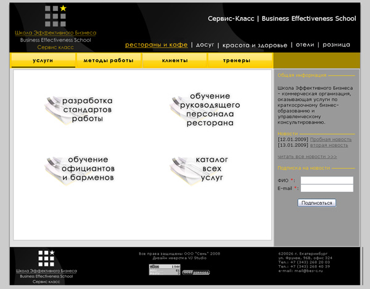Click footer 'Школа Эффективного Бизнеса' logo text
Image resolution: width=370 pixels, height=289 pixels.
[46, 271]
